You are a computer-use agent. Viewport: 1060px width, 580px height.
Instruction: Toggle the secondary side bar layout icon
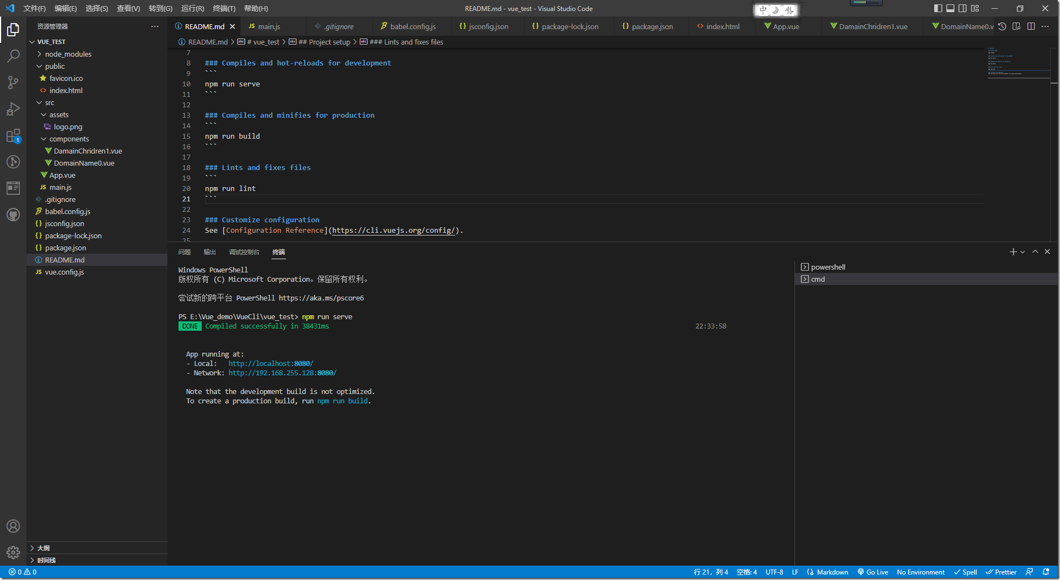(962, 8)
